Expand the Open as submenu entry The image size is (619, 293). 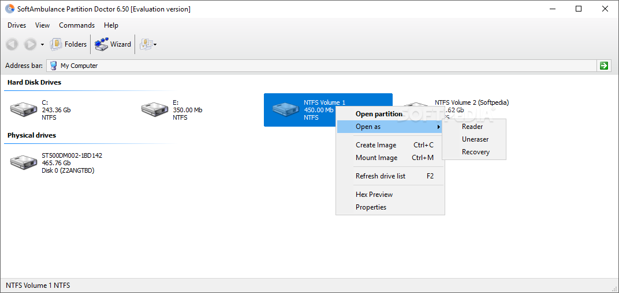click(390, 127)
